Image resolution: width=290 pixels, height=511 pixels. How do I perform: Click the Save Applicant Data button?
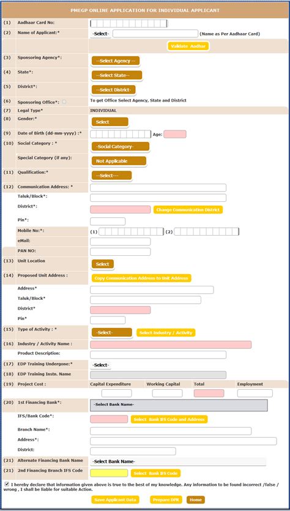[x=116, y=499]
